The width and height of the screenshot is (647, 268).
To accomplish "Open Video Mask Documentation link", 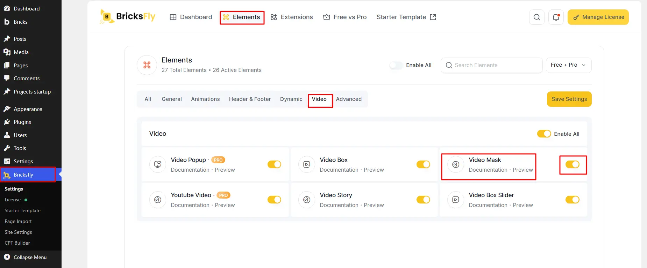I will [488, 170].
